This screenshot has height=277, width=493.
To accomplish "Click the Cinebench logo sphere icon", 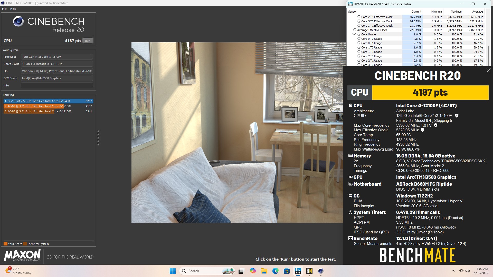I will pyautogui.click(x=18, y=21).
